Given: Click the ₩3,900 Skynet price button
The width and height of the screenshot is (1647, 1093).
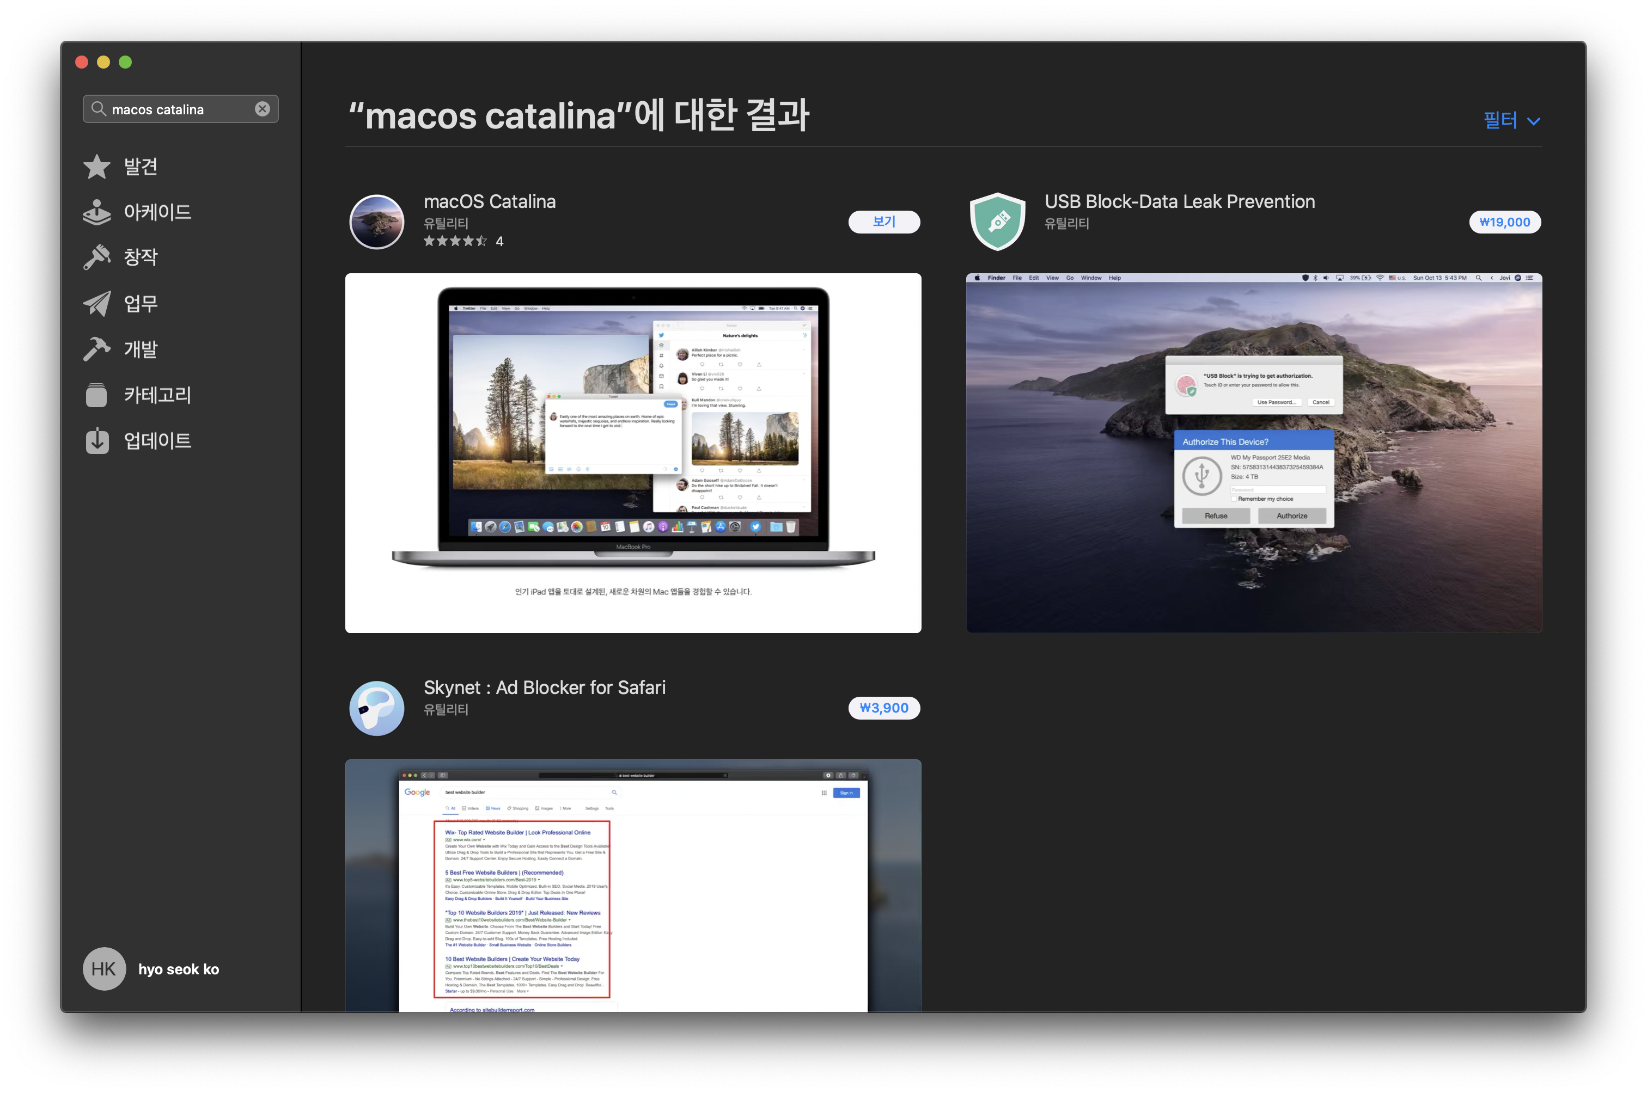Looking at the screenshot, I should tap(883, 708).
